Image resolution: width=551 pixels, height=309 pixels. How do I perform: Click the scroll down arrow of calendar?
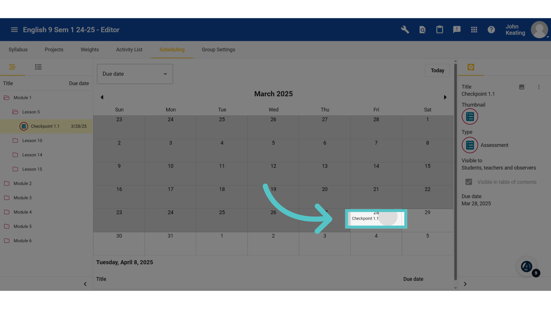coord(455,288)
